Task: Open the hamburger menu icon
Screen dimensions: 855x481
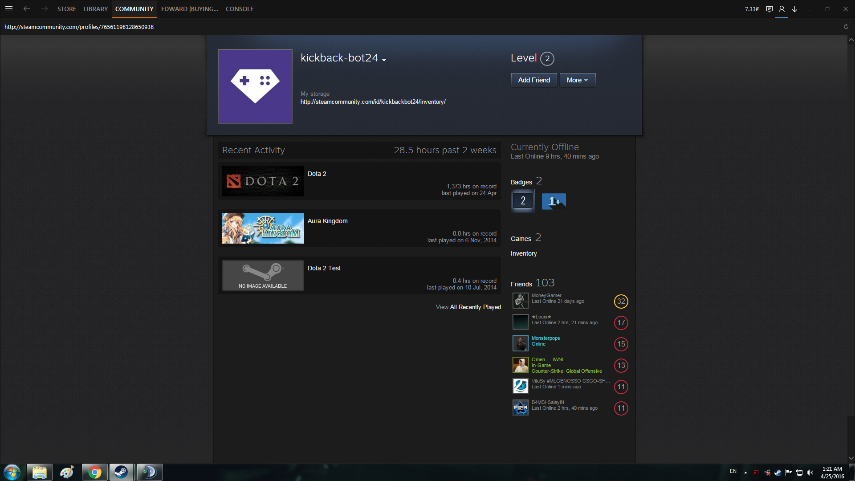Action: pyautogui.click(x=8, y=9)
